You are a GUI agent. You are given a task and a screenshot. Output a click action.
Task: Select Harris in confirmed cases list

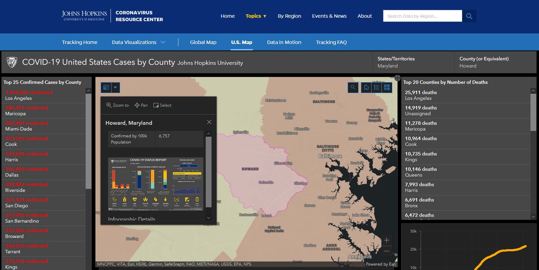[x=44, y=157]
